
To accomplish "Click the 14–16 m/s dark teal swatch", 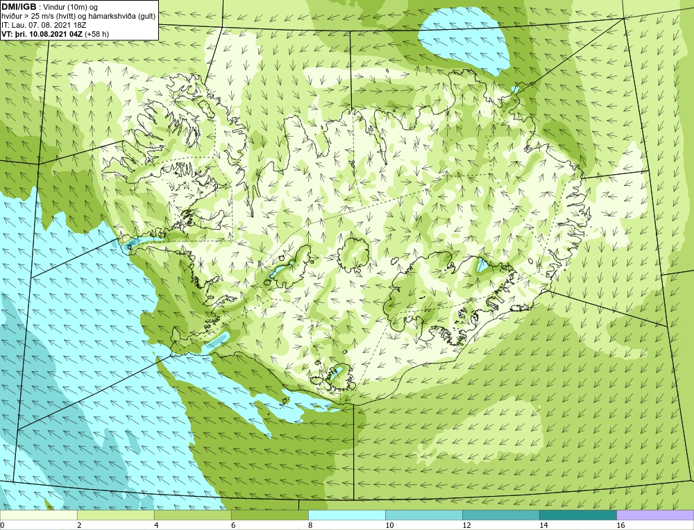I will click(x=577, y=515).
